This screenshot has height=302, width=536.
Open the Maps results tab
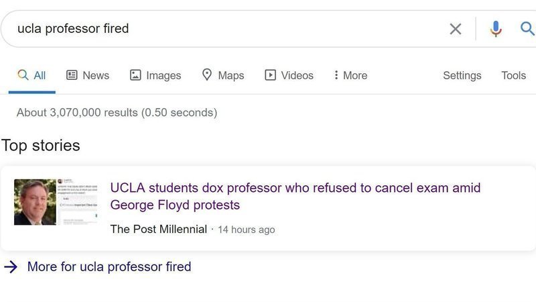point(231,75)
